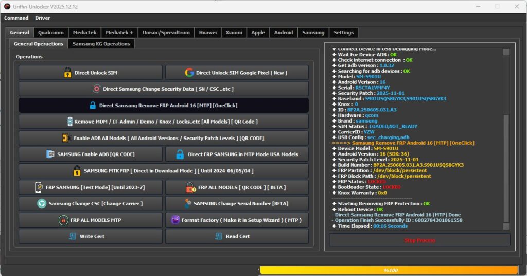Select the General Operaetions sub-tab

tap(38, 44)
